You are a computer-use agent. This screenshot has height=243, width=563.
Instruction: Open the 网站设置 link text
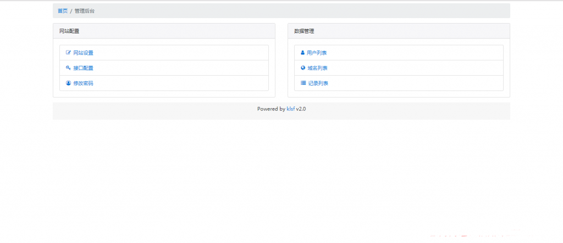[83, 53]
